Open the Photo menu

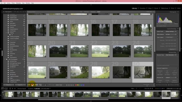(13, 3)
